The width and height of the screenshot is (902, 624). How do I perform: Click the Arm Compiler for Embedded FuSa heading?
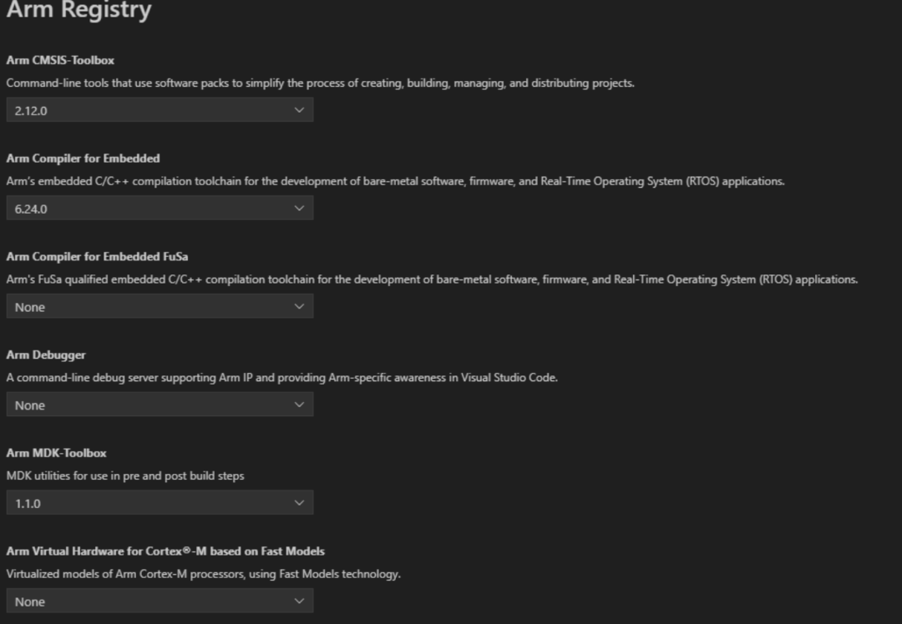tap(97, 257)
